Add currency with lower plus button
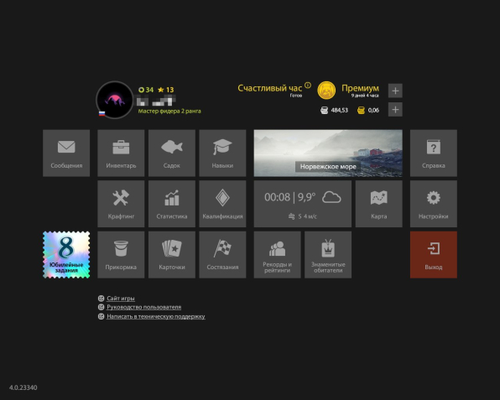 [395, 110]
